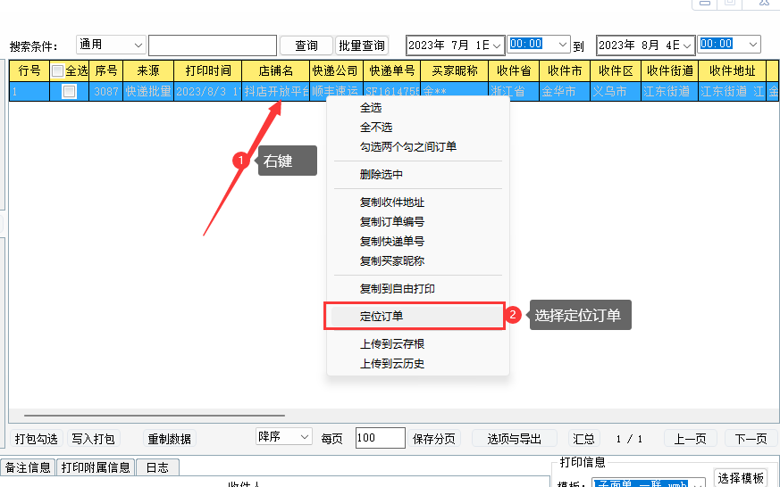Screen dimensions: 780x487
Task: Click the 选项与导出 button
Action: tap(514, 438)
